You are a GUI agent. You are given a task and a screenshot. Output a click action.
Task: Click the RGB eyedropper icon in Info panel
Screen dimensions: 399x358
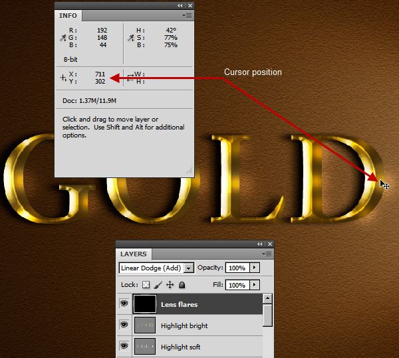(x=63, y=38)
